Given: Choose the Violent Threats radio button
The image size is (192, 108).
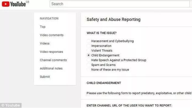Looking at the screenshot, I should (x=88, y=50).
